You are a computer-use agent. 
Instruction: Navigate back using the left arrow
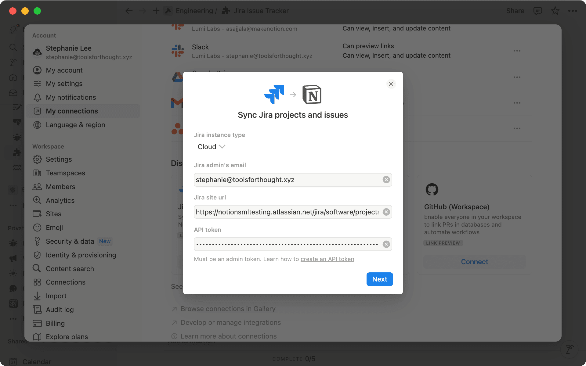point(129,10)
